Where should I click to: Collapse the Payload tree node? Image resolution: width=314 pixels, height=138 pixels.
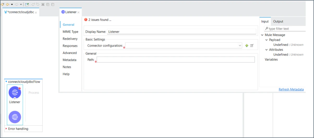267,40
